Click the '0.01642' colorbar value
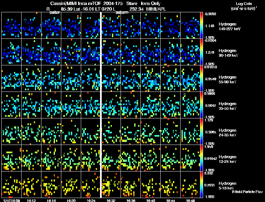Viewport: 265px width, 202px height. point(211,159)
